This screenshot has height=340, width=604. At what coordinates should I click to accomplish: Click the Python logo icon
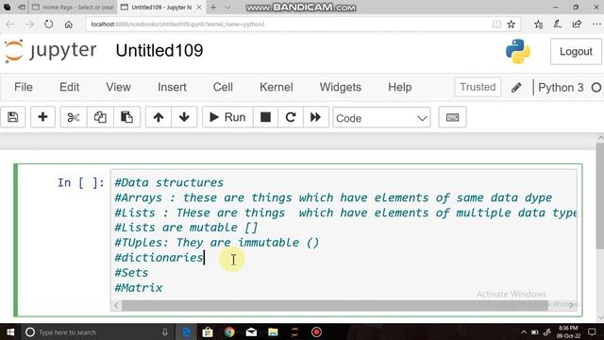518,51
